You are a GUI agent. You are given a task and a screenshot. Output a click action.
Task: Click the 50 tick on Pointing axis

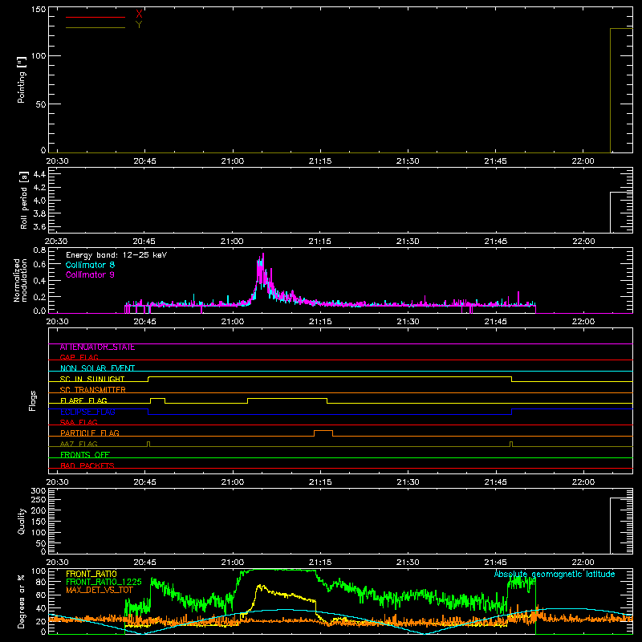41,104
